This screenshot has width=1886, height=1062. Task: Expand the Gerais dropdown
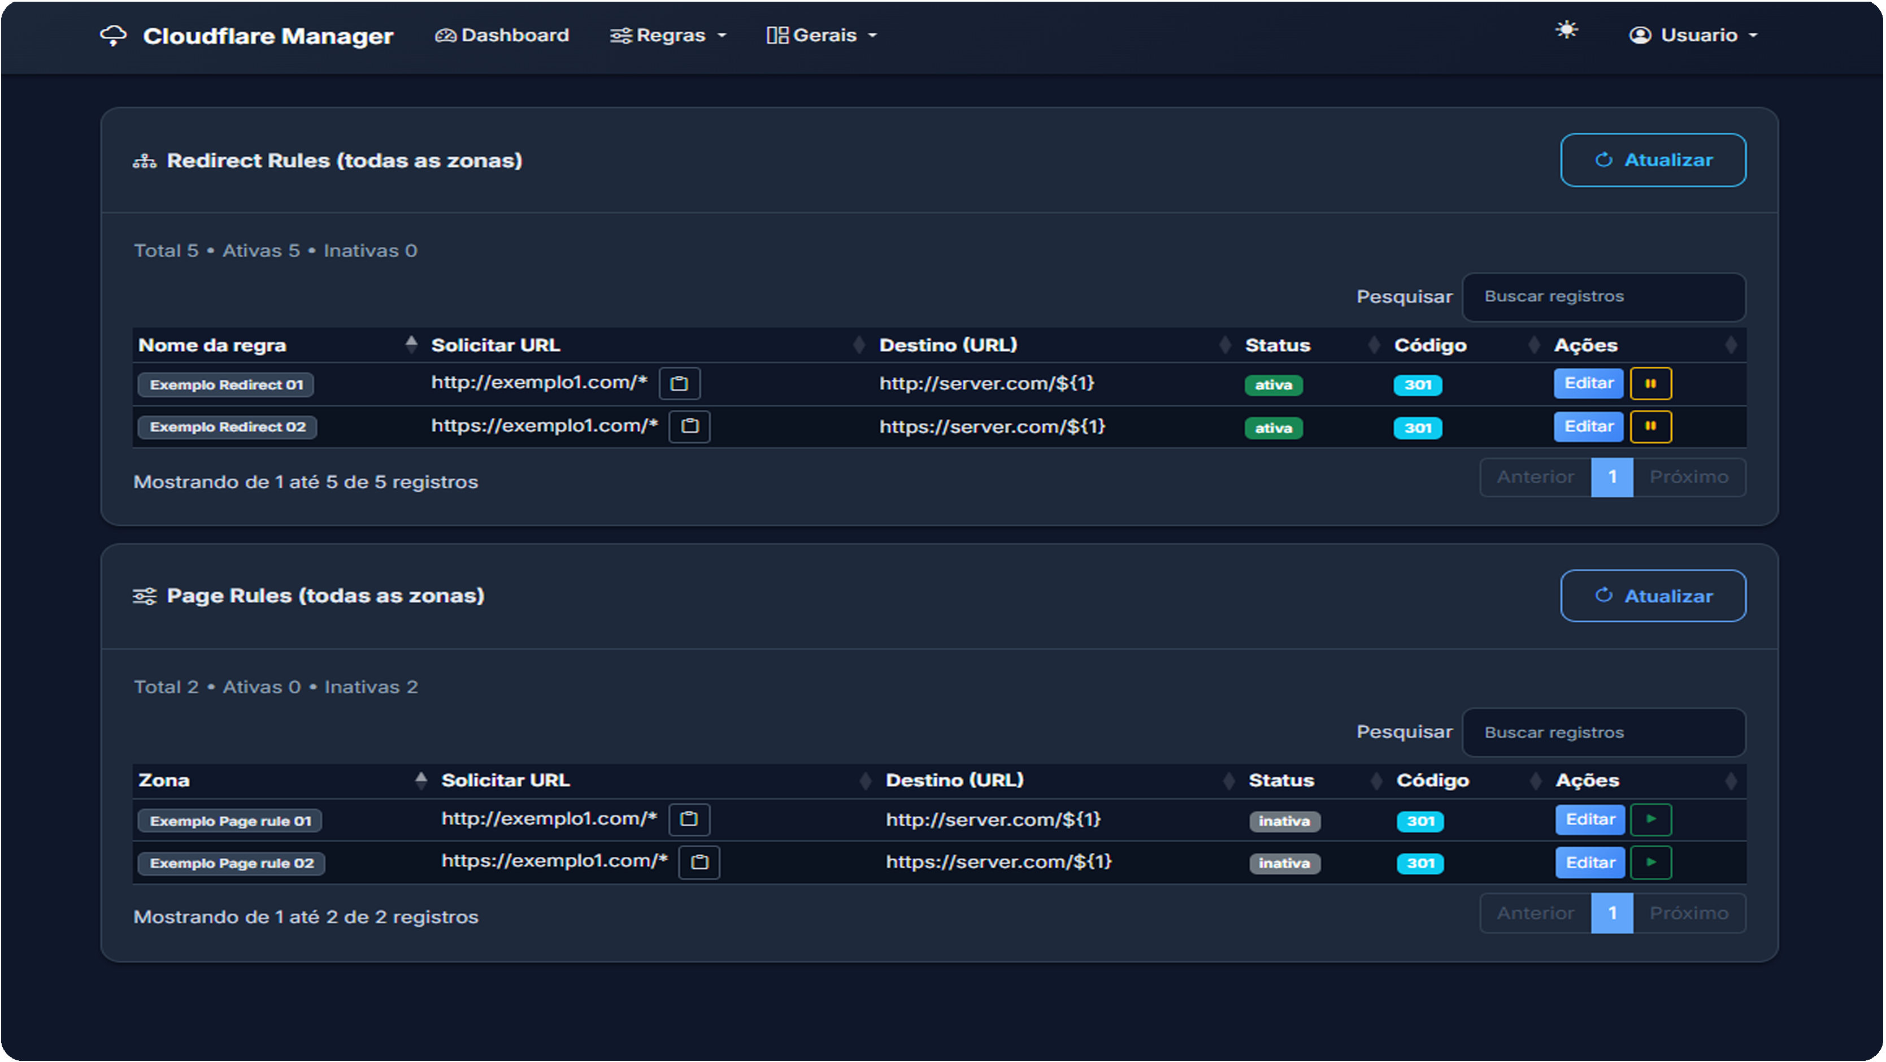pos(821,34)
